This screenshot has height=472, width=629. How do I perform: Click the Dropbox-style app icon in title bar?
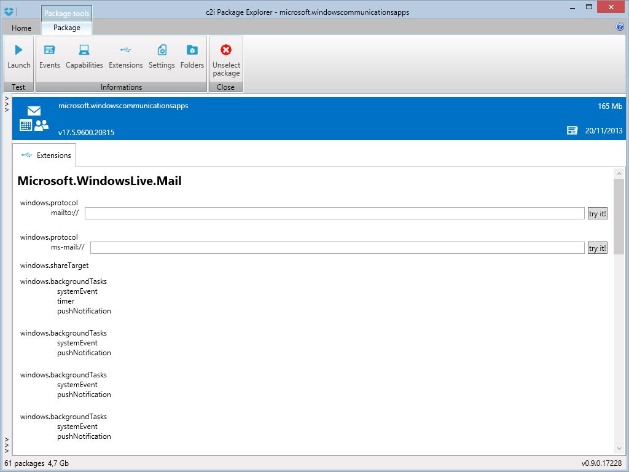tap(9, 12)
